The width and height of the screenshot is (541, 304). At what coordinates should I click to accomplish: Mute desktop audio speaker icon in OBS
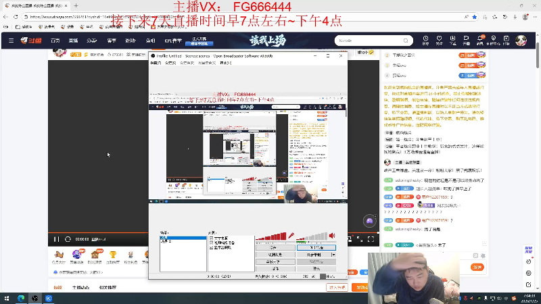332,236
